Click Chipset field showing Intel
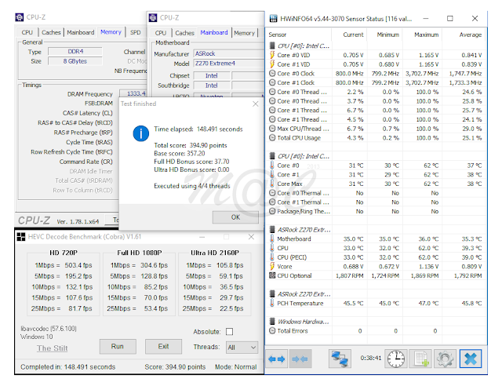 tap(211, 75)
